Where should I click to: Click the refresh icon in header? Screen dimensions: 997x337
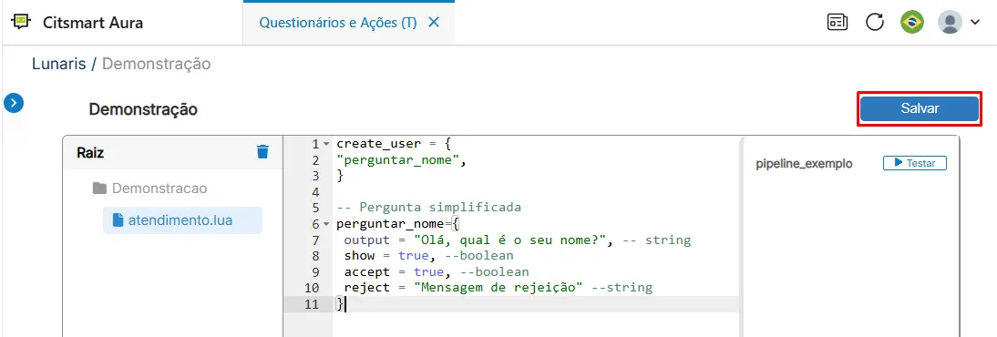pyautogui.click(x=875, y=23)
